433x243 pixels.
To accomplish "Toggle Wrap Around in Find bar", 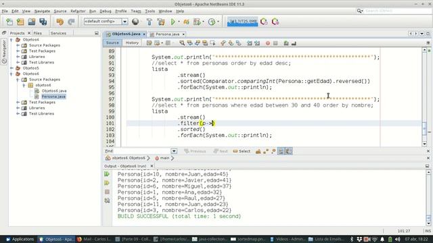I will (x=289, y=151).
